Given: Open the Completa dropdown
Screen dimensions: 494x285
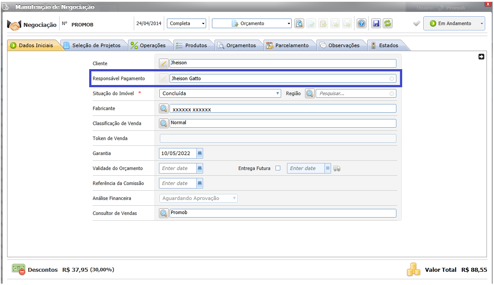Looking at the screenshot, I should tap(186, 24).
